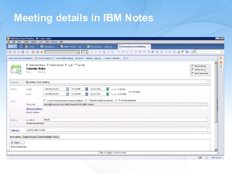
Task: Click the orange Save toolbar icon
Action: tap(33, 52)
